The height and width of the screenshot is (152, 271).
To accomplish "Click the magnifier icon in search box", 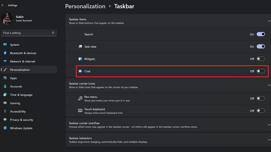I will (53, 33).
